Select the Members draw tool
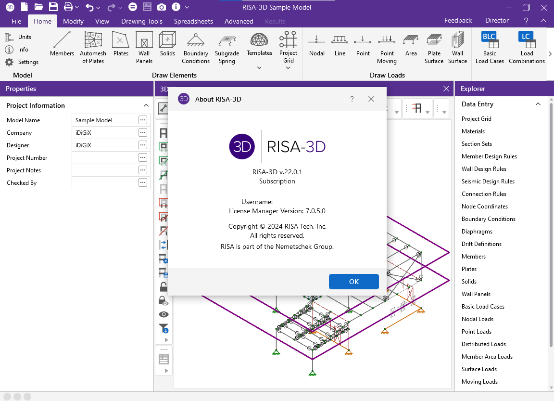The height and width of the screenshot is (401, 554). coord(62,44)
